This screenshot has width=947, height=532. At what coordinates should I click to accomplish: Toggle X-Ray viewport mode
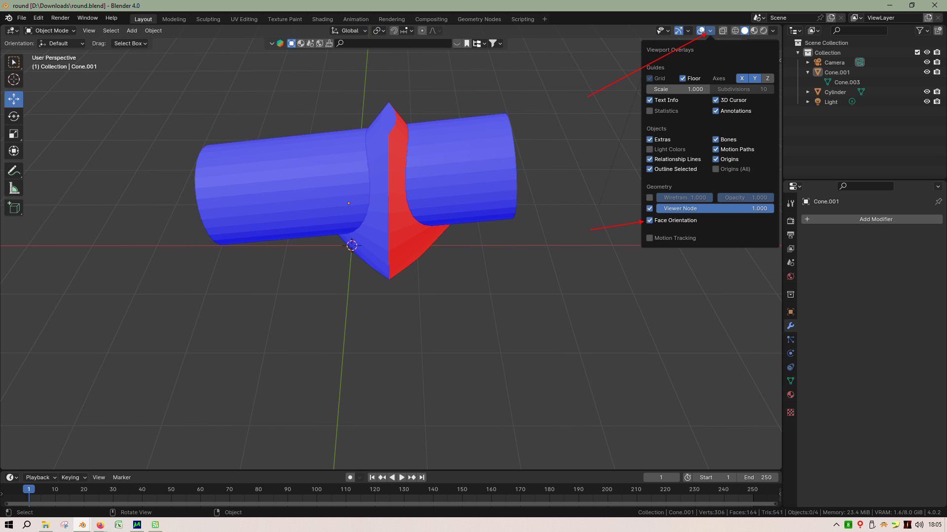click(x=723, y=31)
